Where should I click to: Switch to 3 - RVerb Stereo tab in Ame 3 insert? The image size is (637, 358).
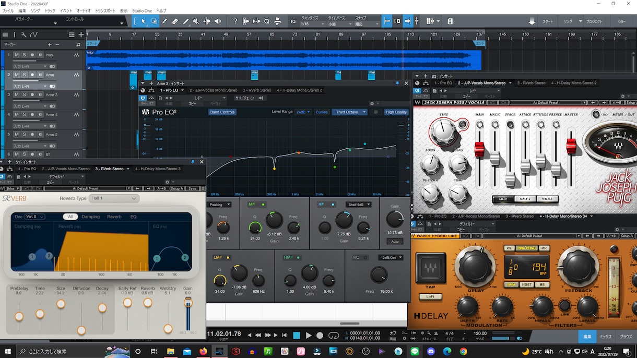point(257,90)
